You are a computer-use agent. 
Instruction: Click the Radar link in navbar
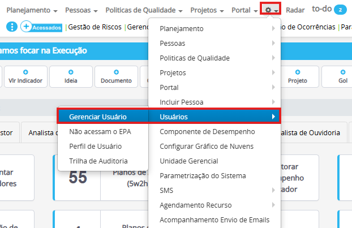(295, 10)
